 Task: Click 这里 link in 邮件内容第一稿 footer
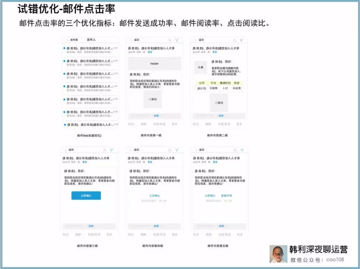tap(156, 116)
